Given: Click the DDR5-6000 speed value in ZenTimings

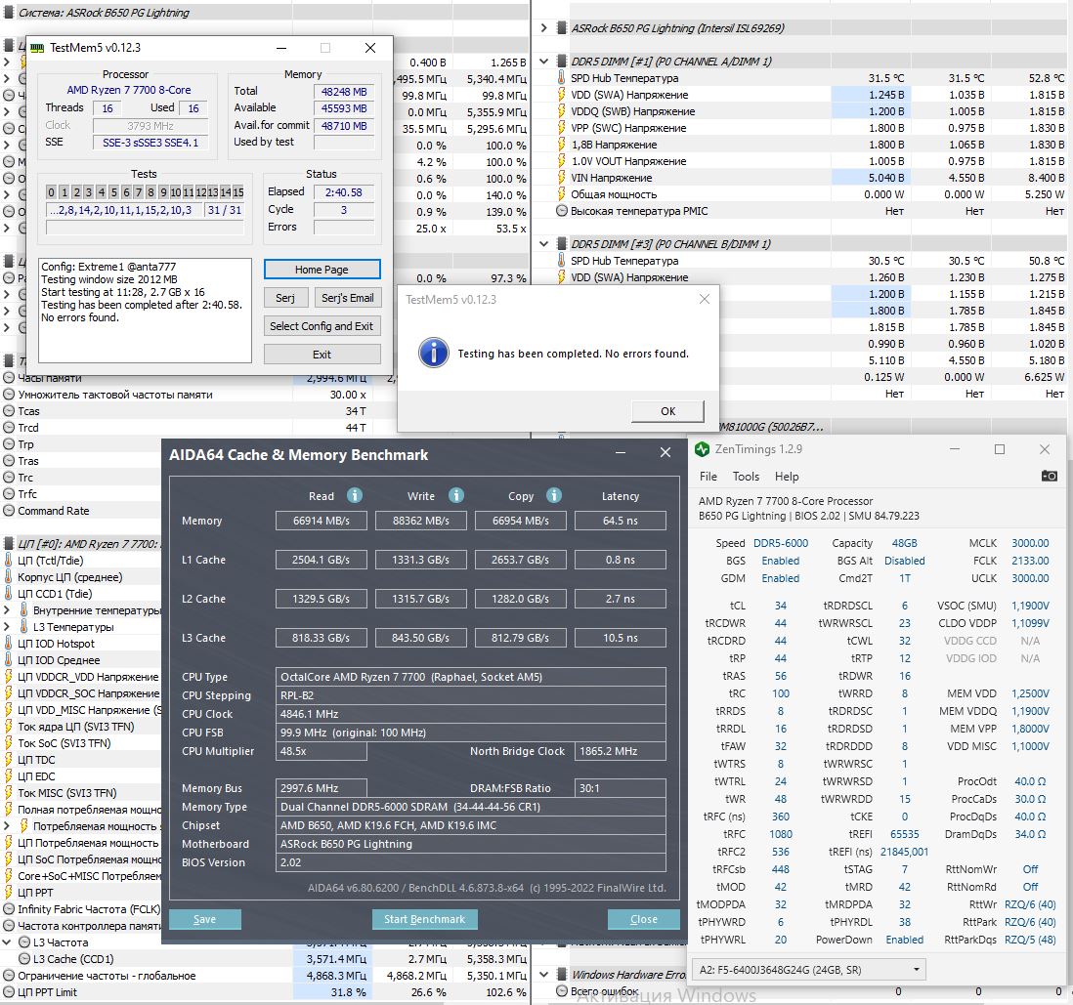Looking at the screenshot, I should click(781, 543).
